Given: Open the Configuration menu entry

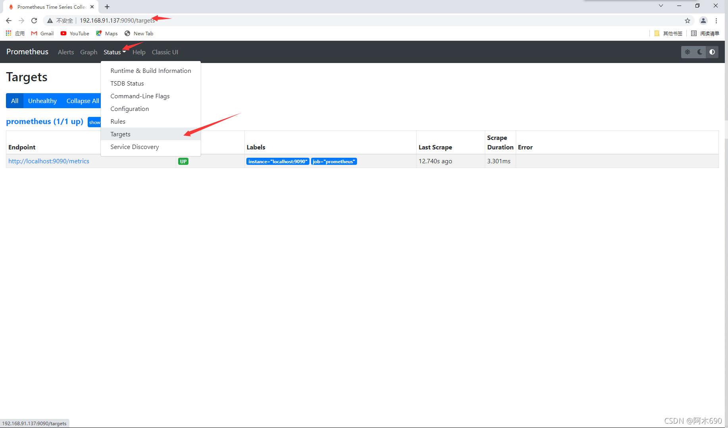Looking at the screenshot, I should [151, 109].
